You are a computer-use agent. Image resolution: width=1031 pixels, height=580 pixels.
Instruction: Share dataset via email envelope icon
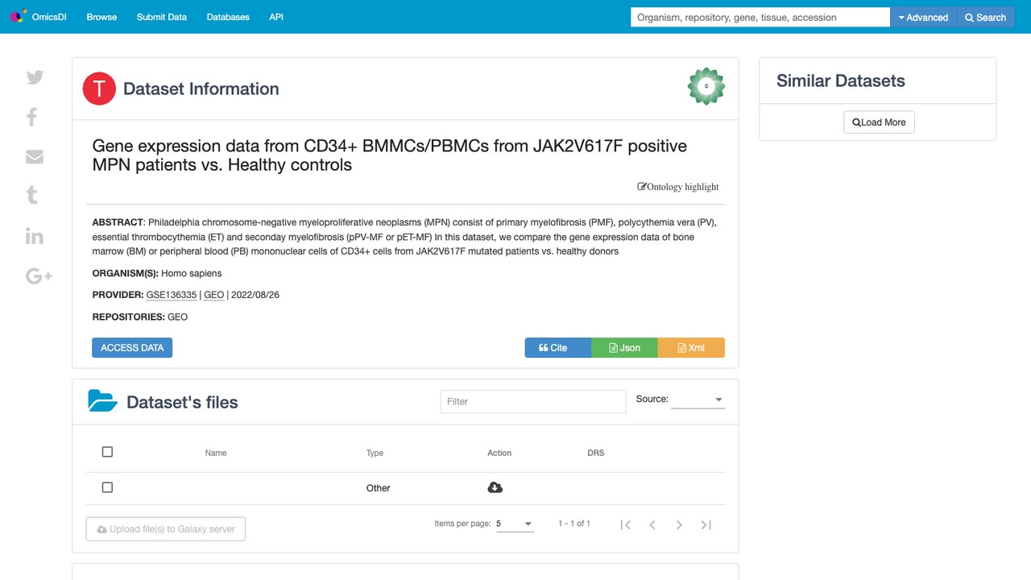pos(35,156)
